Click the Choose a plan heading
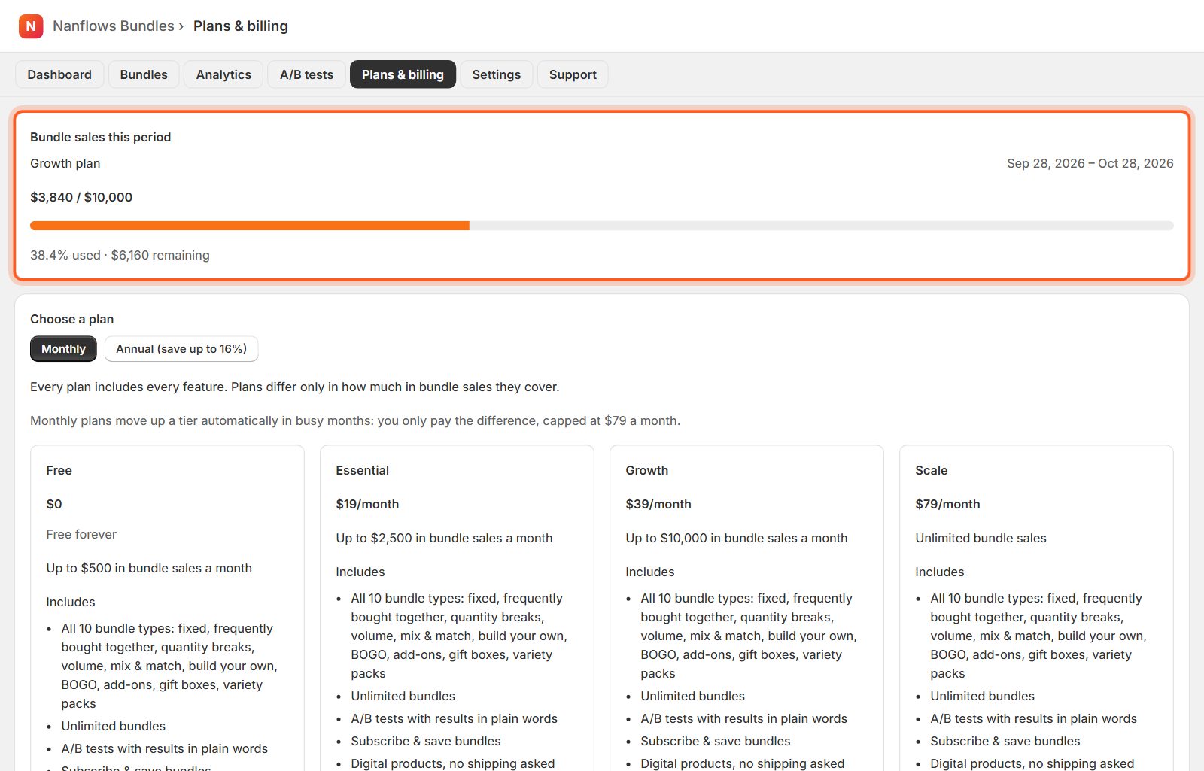This screenshot has height=771, width=1204. pos(71,319)
